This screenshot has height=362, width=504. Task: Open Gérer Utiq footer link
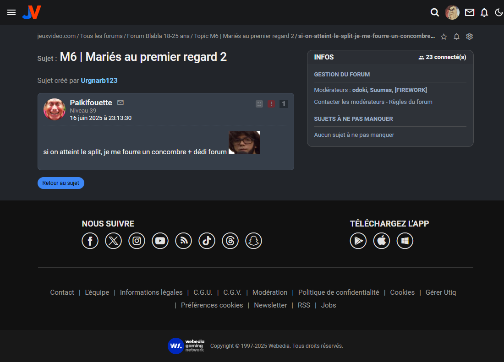[441, 292]
